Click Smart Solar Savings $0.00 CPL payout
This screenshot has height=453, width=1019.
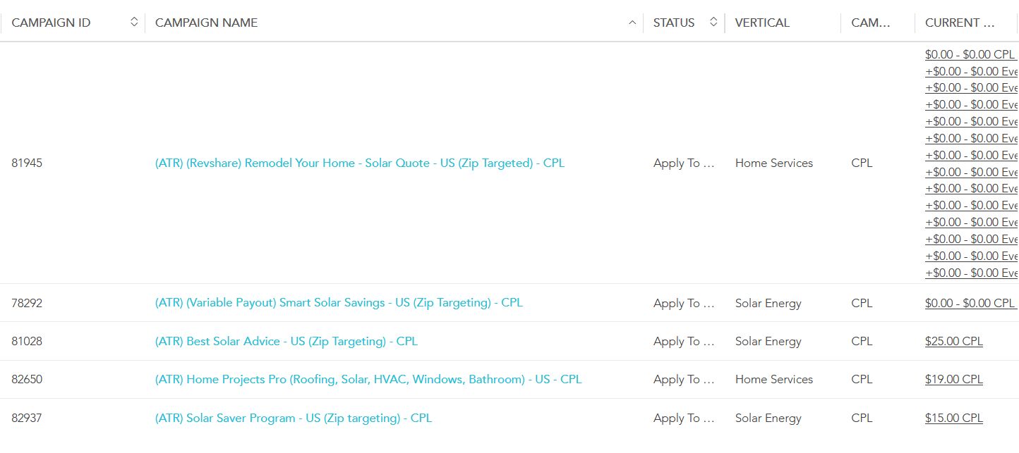tap(969, 303)
